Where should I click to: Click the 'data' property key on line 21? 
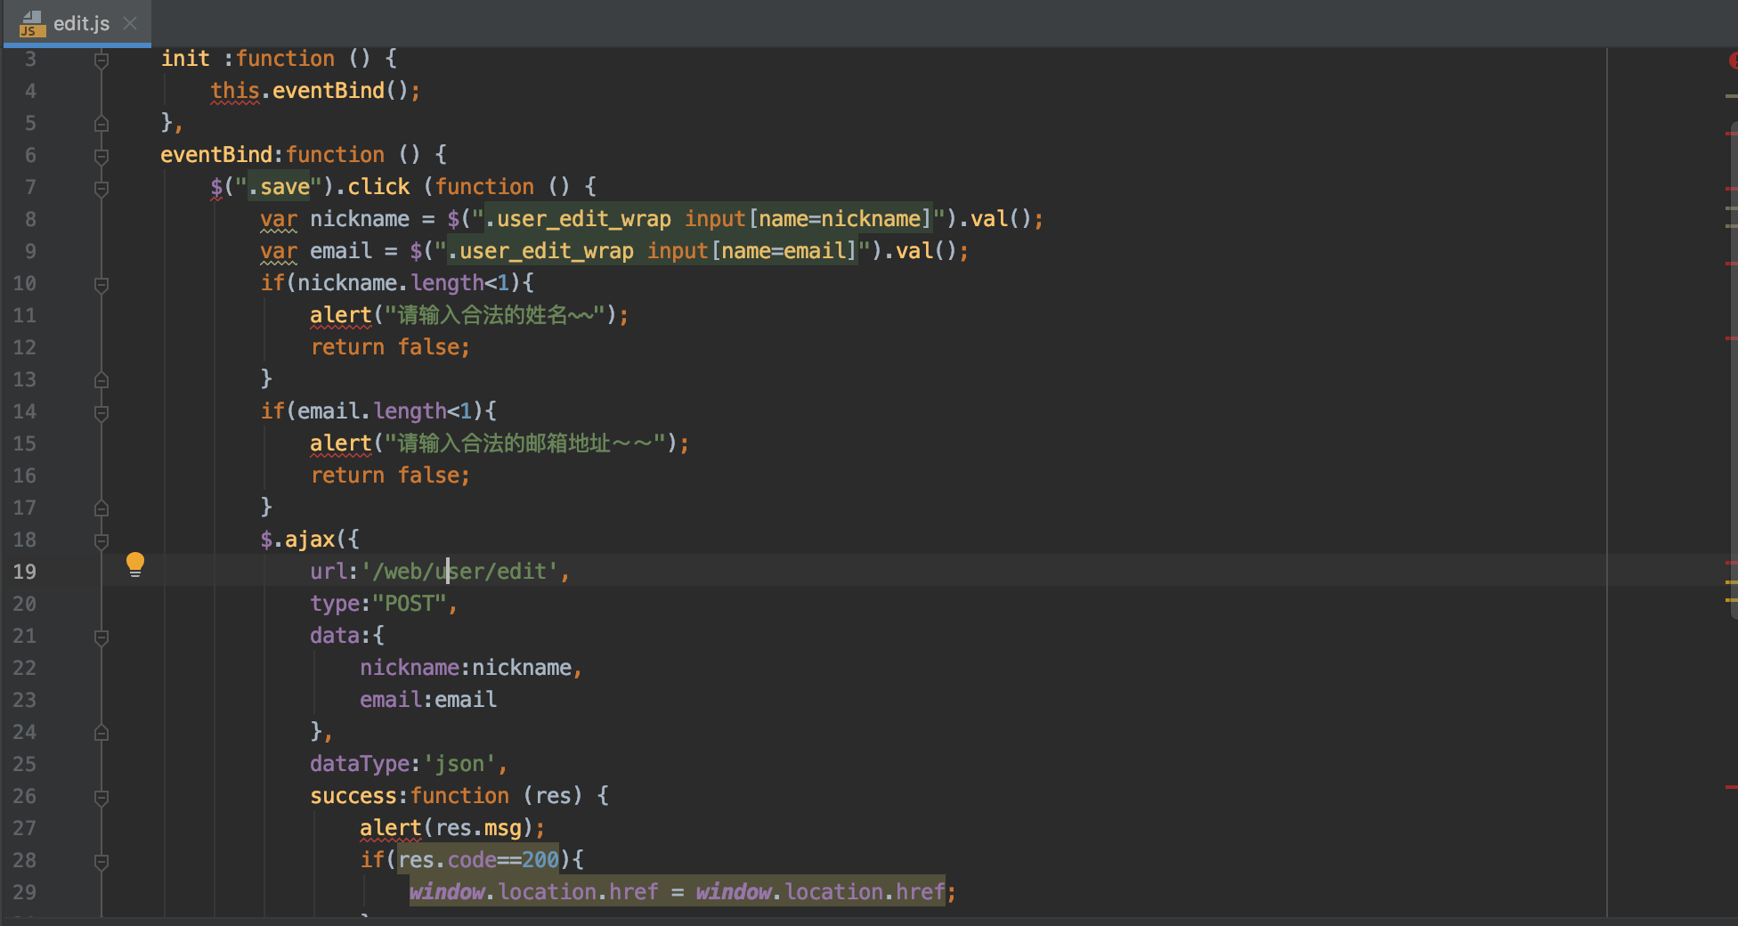(335, 635)
